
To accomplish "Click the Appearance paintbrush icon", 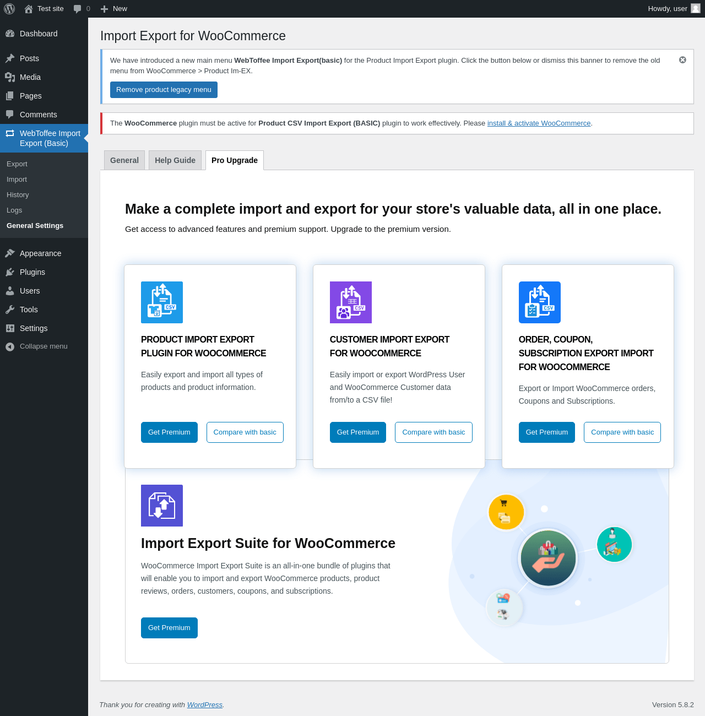I will coord(10,253).
